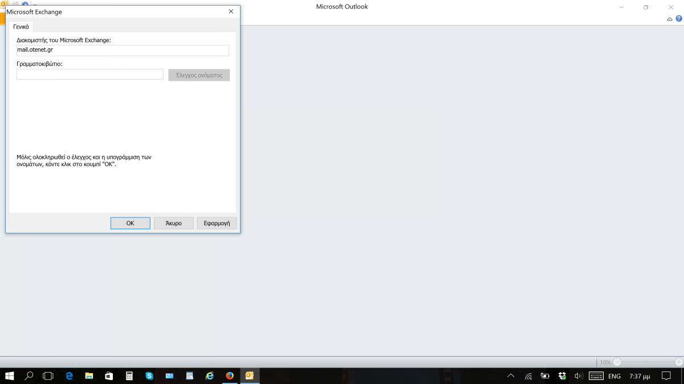Close the Microsoft Exchange dialog
This screenshot has height=384, width=684.
pyautogui.click(x=231, y=11)
